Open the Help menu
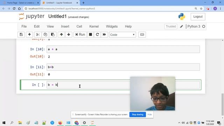 click(128, 27)
